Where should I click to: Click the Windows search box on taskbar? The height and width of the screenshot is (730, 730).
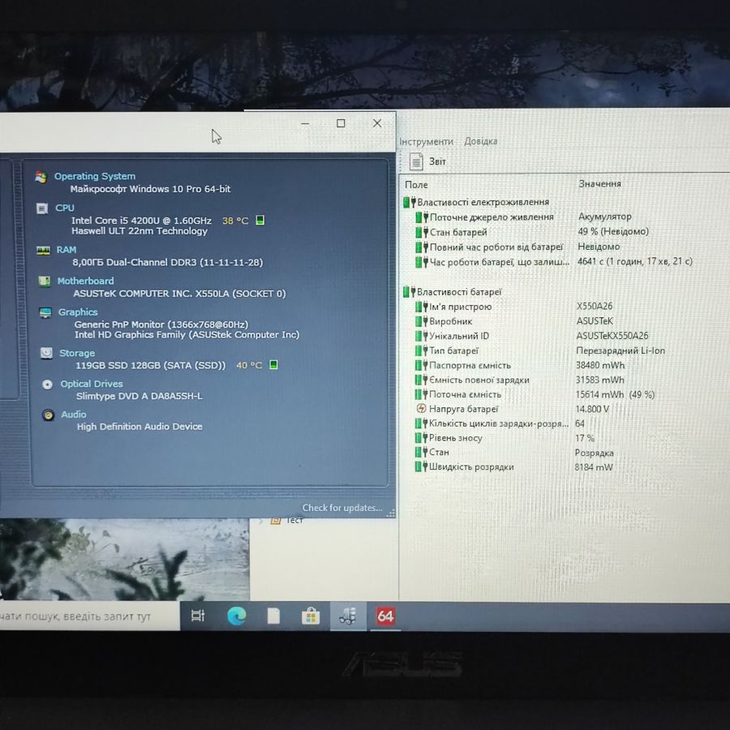point(89,616)
